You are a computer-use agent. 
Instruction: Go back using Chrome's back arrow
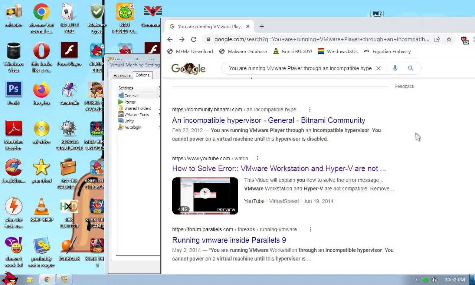(x=170, y=39)
